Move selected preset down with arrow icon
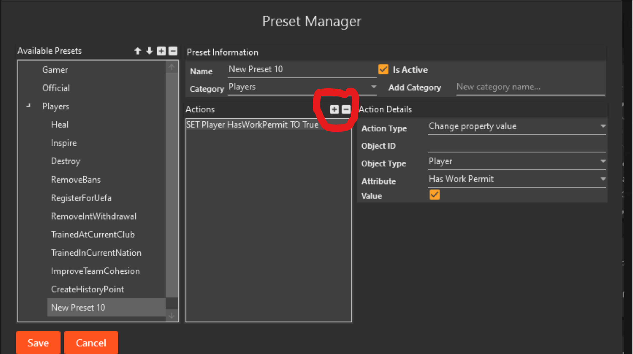The height and width of the screenshot is (354, 633). tap(149, 51)
